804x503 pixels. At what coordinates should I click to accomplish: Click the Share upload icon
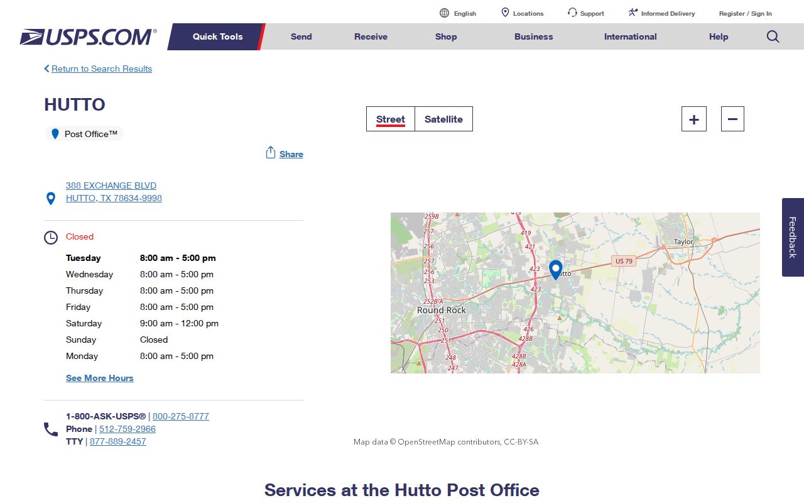[271, 153]
